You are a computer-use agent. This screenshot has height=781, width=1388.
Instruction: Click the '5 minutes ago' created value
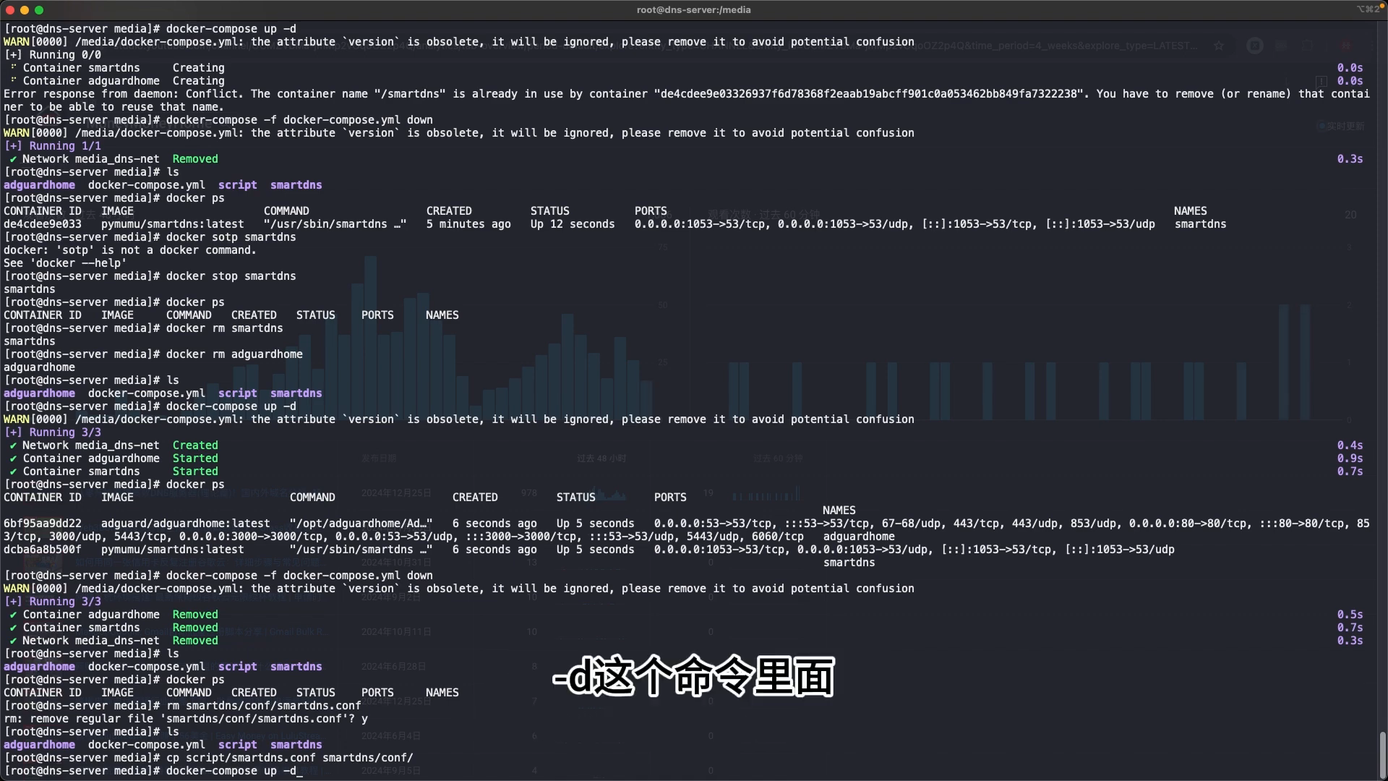click(468, 224)
